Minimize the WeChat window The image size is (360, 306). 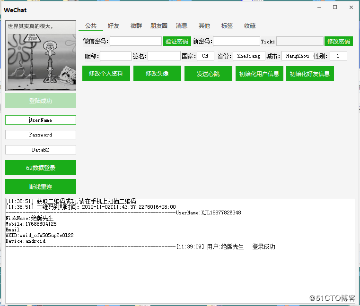[x=319, y=8]
